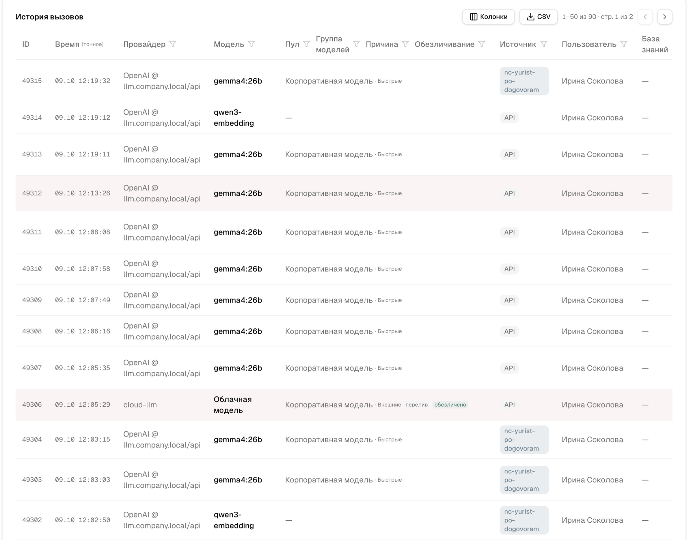693x540 pixels.
Task: Click the Быстрые group label in row 49313
Action: pos(390,154)
